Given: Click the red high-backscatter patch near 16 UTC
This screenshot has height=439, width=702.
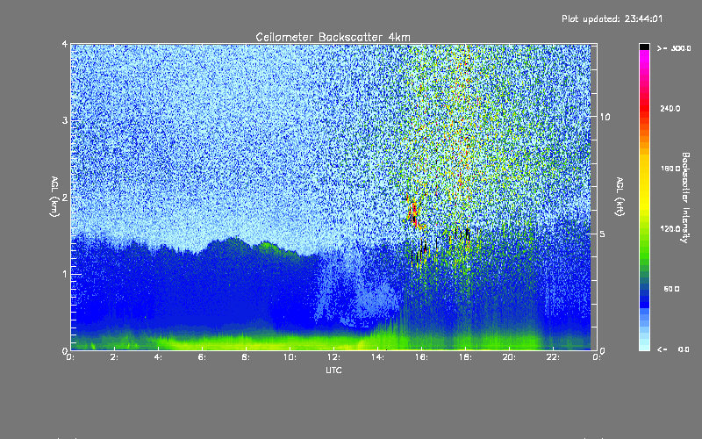Looking at the screenshot, I should (414, 212).
